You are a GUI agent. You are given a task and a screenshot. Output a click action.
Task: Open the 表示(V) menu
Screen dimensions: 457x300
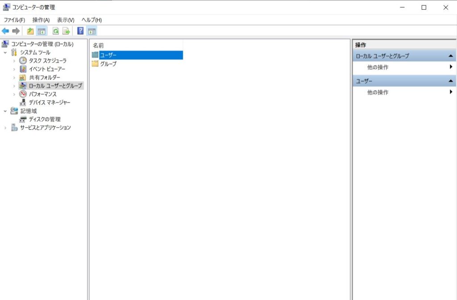[x=66, y=20]
